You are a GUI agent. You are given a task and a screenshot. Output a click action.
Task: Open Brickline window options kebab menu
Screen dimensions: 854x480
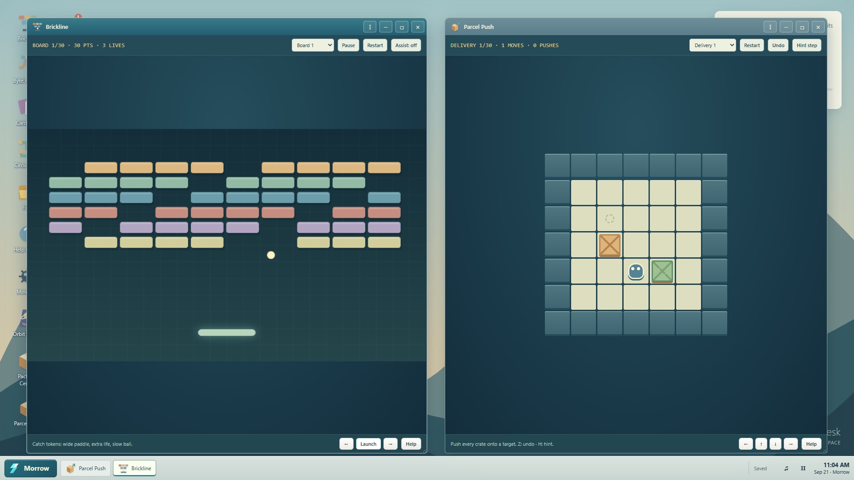click(x=370, y=27)
